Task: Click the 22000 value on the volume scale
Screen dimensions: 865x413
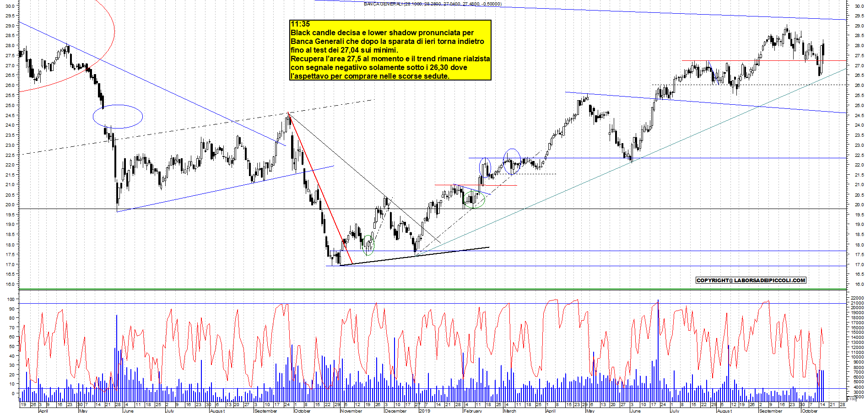Action: pos(857,298)
